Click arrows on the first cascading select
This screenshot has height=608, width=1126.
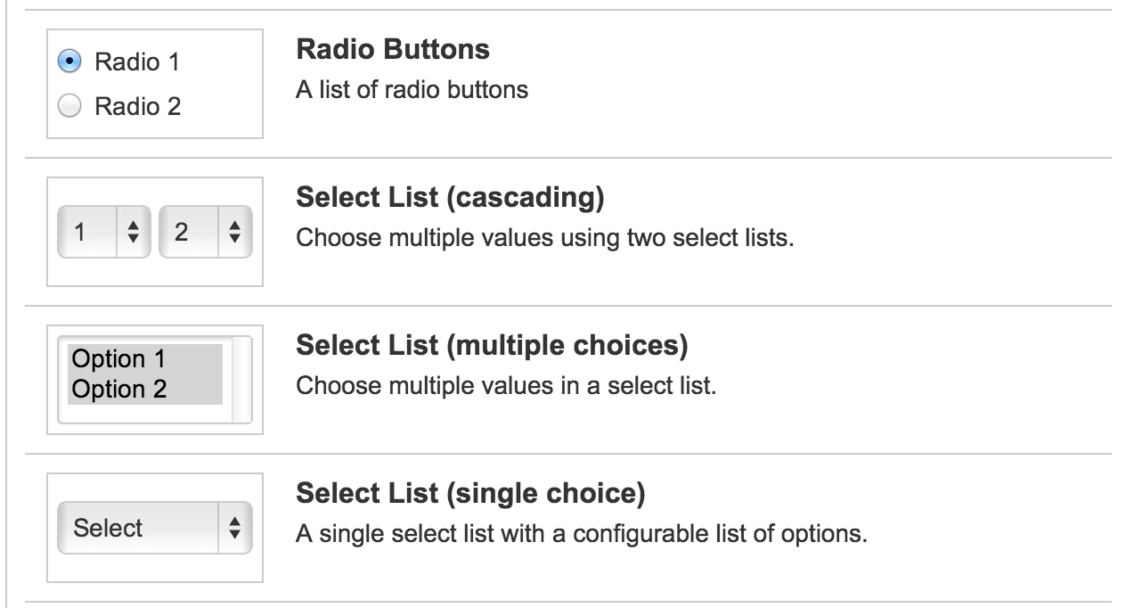[134, 233]
